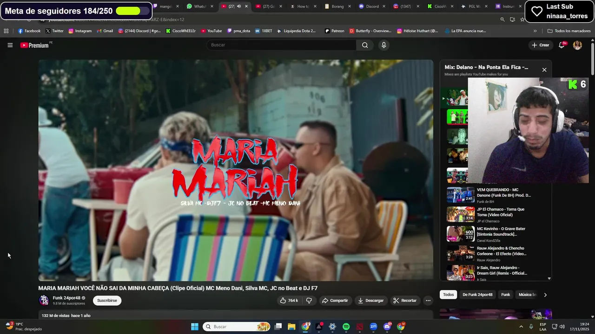Click the taskbar Buscar search box
This screenshot has width=595, height=334.
point(237,327)
